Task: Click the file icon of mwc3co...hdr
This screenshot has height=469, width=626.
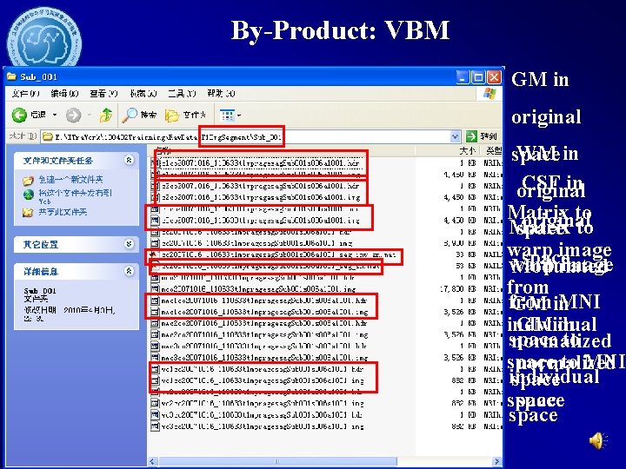Action: click(155, 346)
